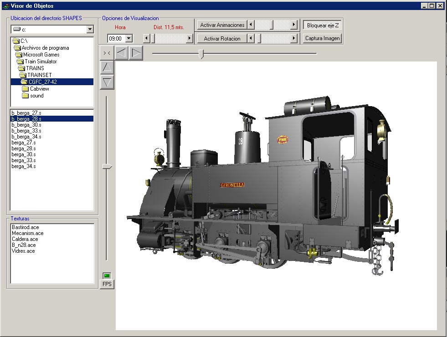
Task: Click the green indicator above FPS
Action: point(107,276)
